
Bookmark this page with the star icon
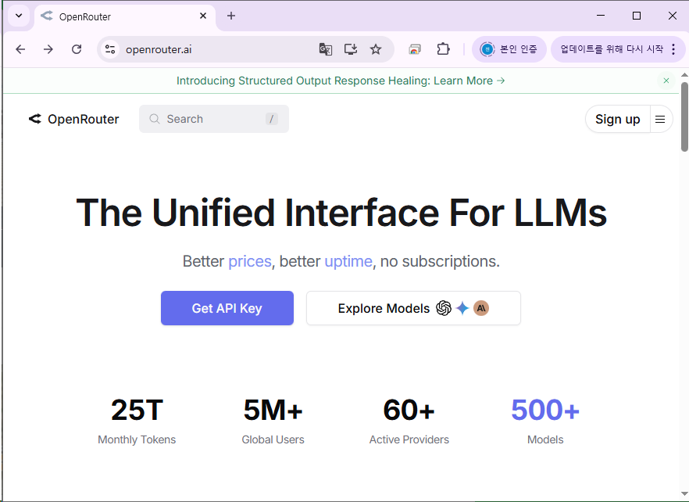376,49
